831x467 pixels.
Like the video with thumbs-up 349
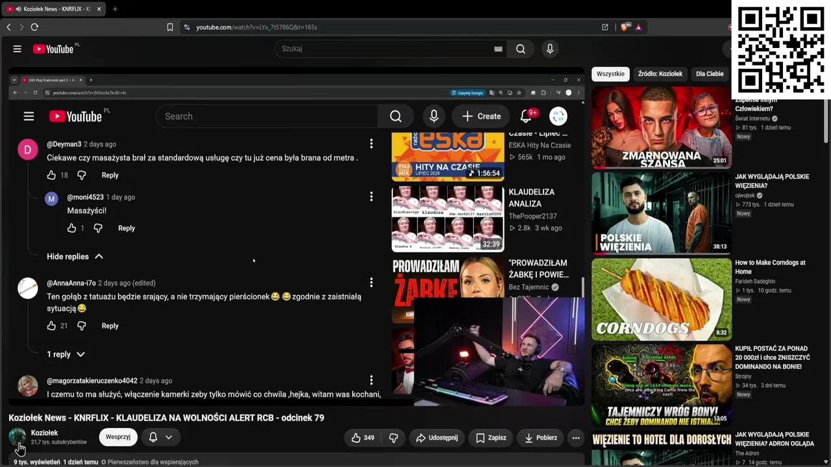coord(363,438)
